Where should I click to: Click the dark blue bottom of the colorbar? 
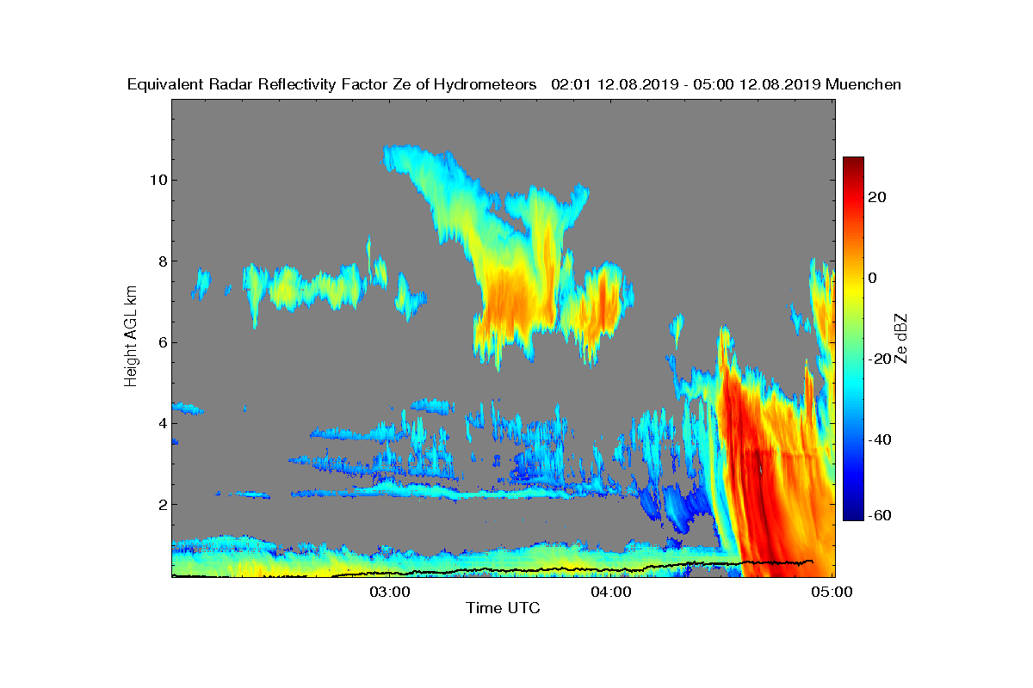click(x=853, y=514)
